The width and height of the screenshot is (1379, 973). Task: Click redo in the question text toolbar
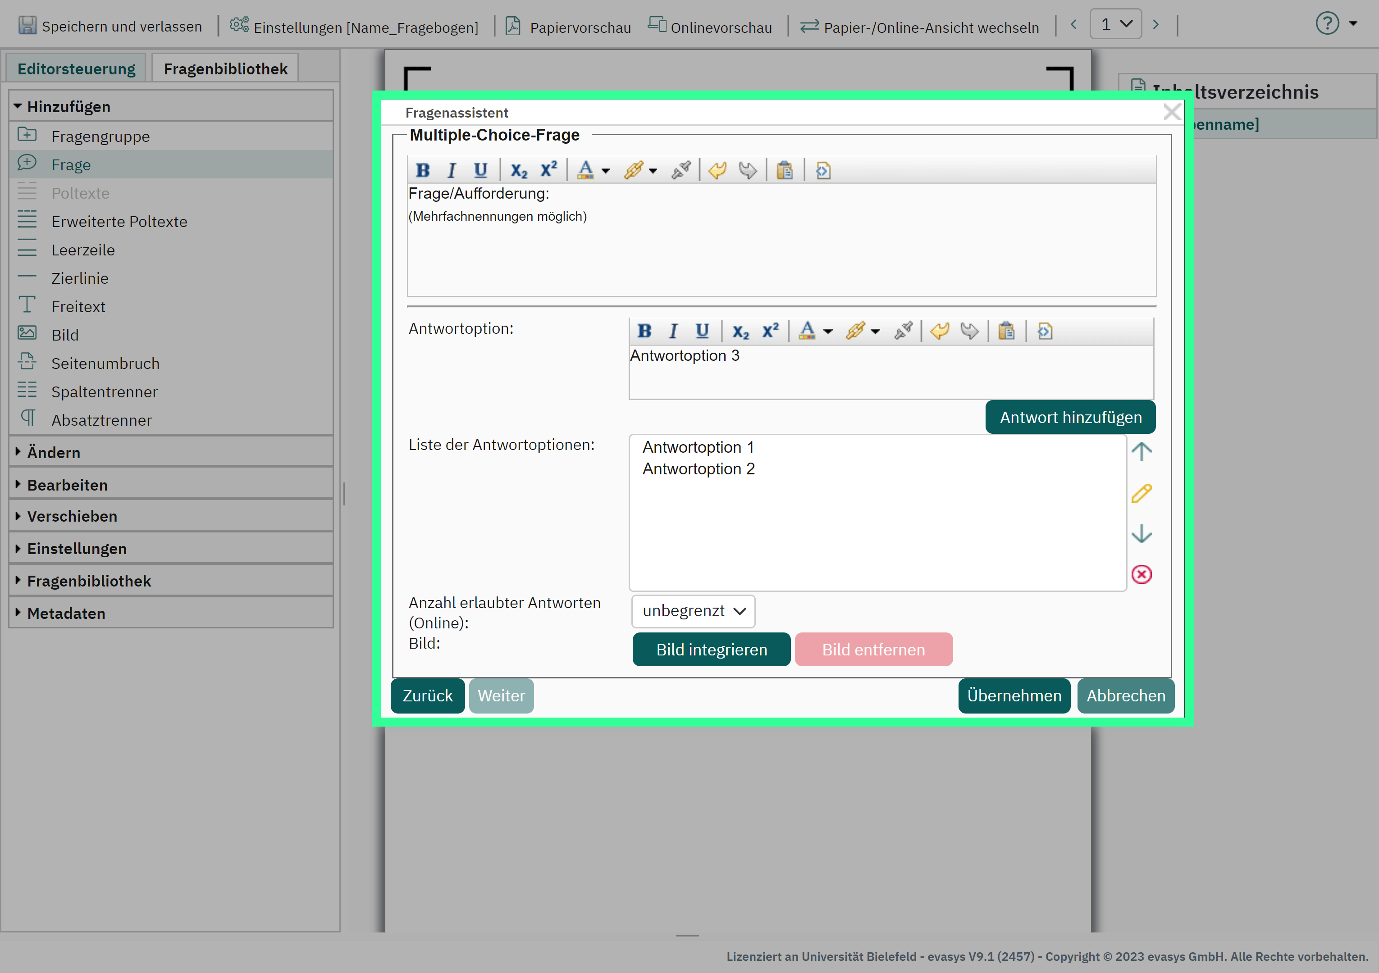[x=747, y=170]
